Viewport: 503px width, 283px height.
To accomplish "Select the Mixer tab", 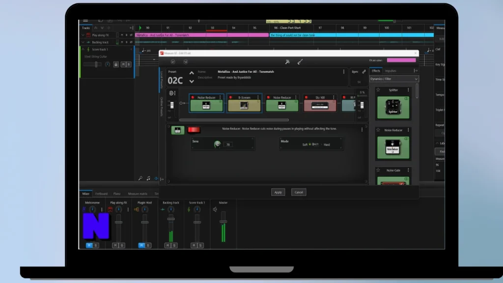I will point(85,194).
